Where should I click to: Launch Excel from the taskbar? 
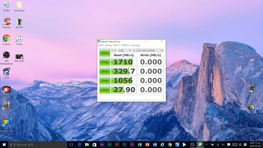pyautogui.click(x=140, y=144)
